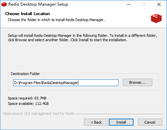Screen dimensions: 167x130
Task: Place the cursor on 'D:' in the path
Action: [x=16, y=83]
